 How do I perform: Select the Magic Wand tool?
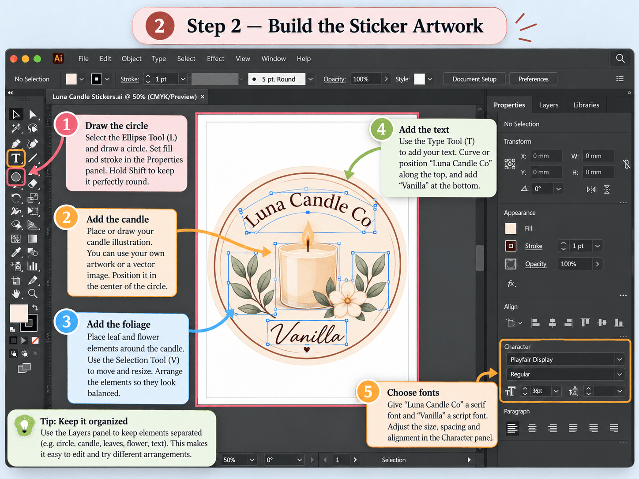click(x=16, y=128)
